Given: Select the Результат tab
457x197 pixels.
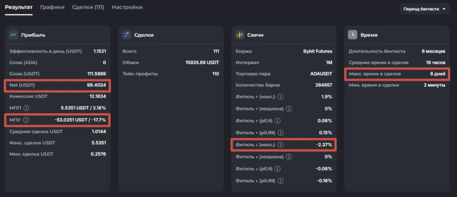Looking at the screenshot, I should coord(19,7).
